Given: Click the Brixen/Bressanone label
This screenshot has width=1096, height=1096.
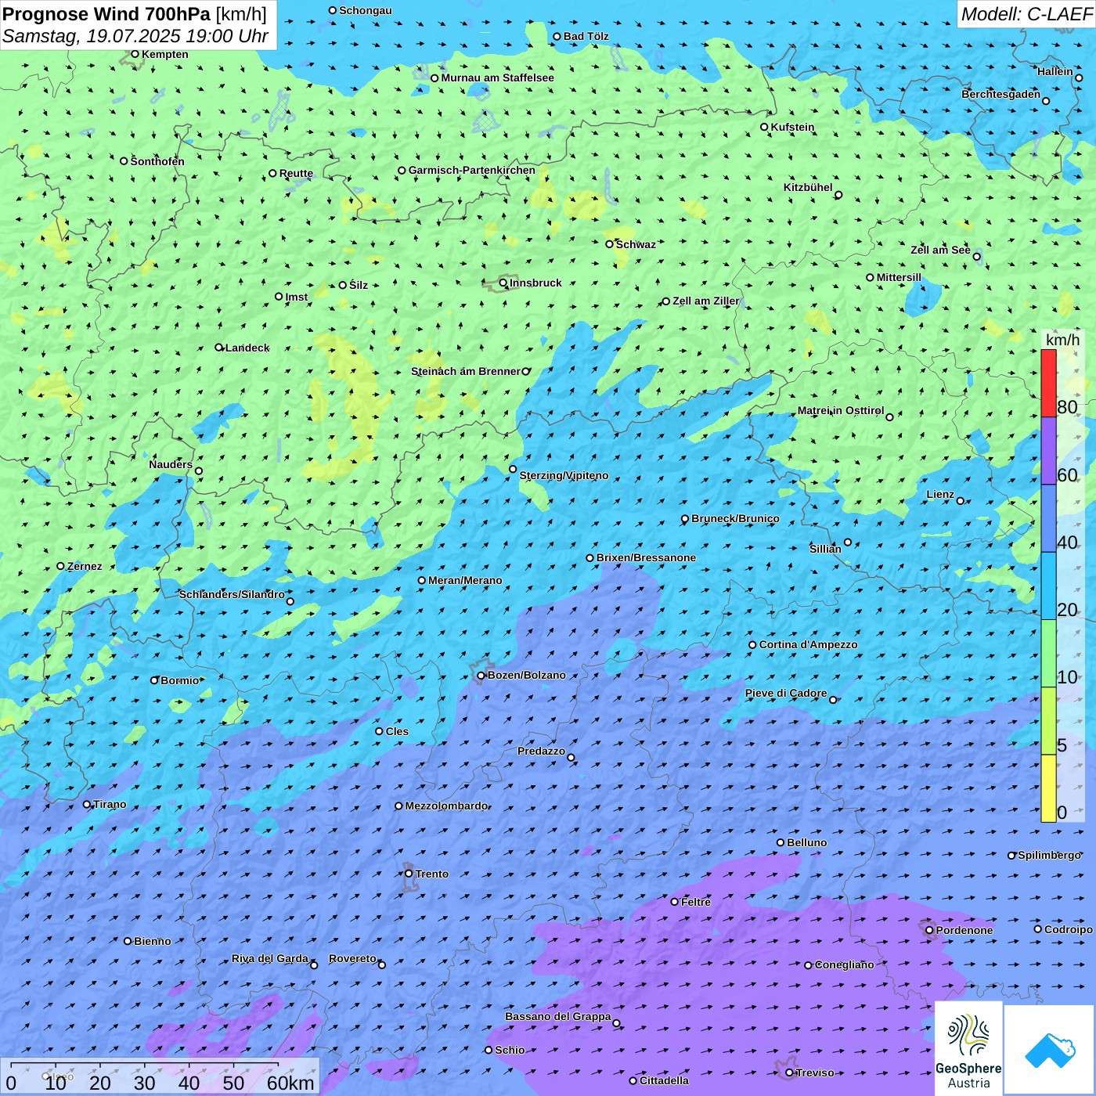Looking at the screenshot, I should point(647,557).
